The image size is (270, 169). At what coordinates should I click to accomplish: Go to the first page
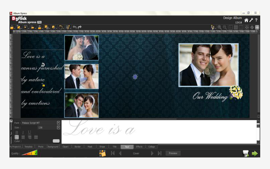click(x=113, y=153)
